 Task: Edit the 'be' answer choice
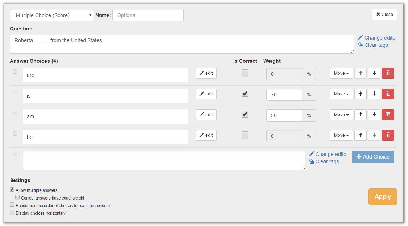pos(206,135)
